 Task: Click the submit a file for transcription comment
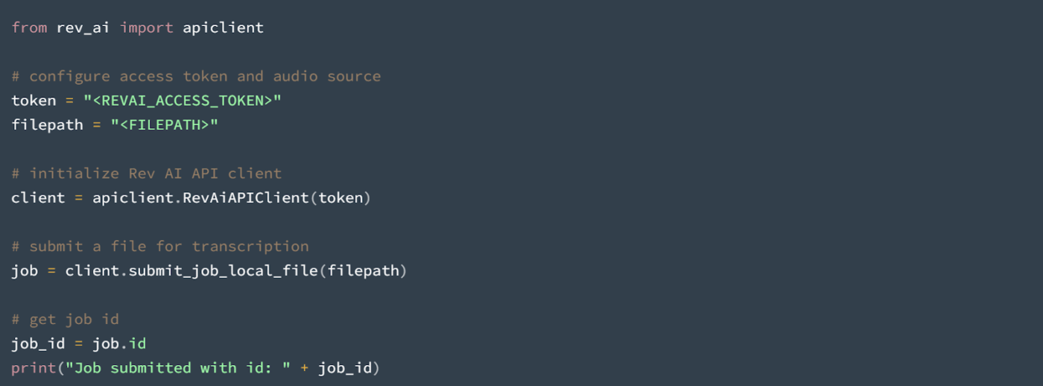160,246
